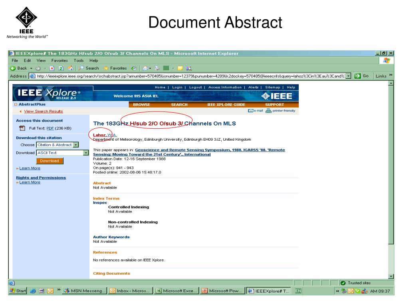
Task: Click the Mail envelope toolbar icon
Action: coord(145,68)
